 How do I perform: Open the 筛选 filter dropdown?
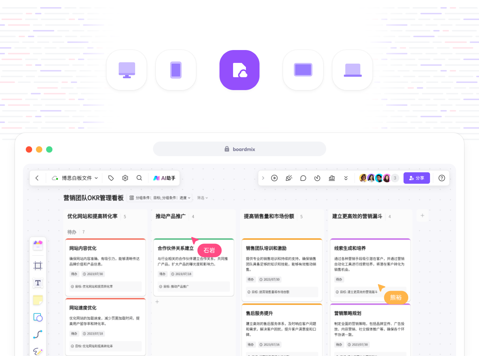tap(202, 198)
